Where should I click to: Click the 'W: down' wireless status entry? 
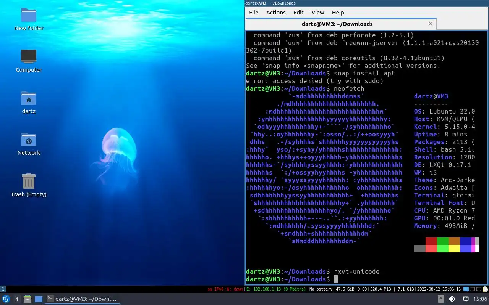pos(235,289)
